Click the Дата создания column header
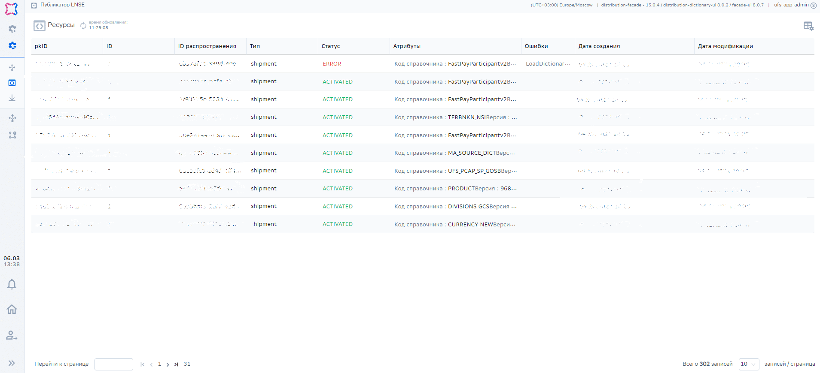This screenshot has height=373, width=820. pos(599,46)
